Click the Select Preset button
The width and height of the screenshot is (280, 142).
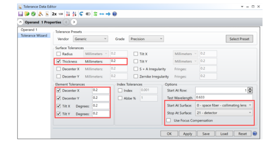click(x=239, y=39)
